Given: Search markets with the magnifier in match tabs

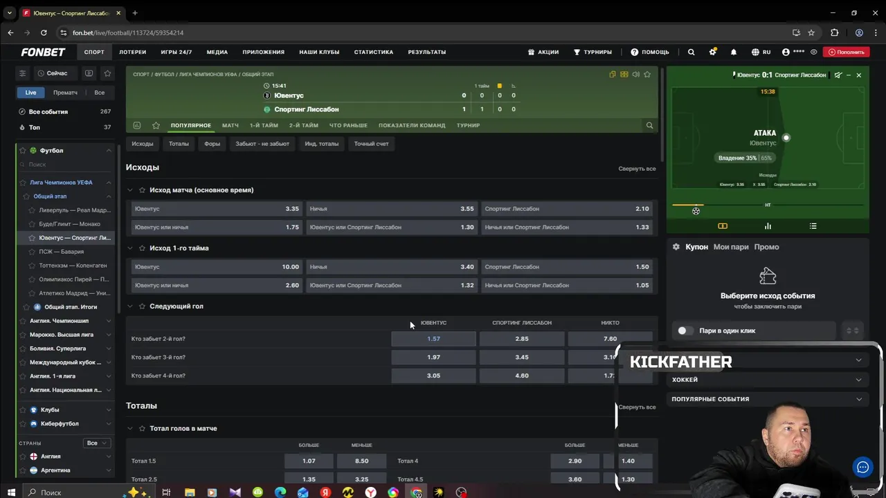Looking at the screenshot, I should coord(649,125).
